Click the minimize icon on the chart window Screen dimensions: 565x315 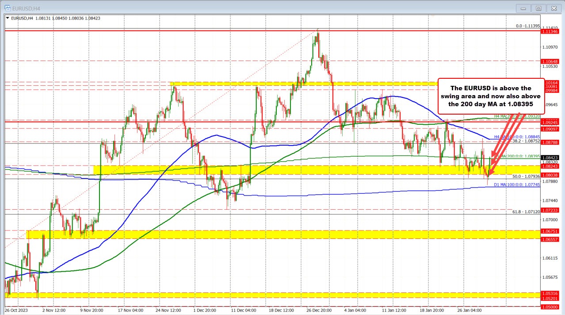[x=523, y=8]
